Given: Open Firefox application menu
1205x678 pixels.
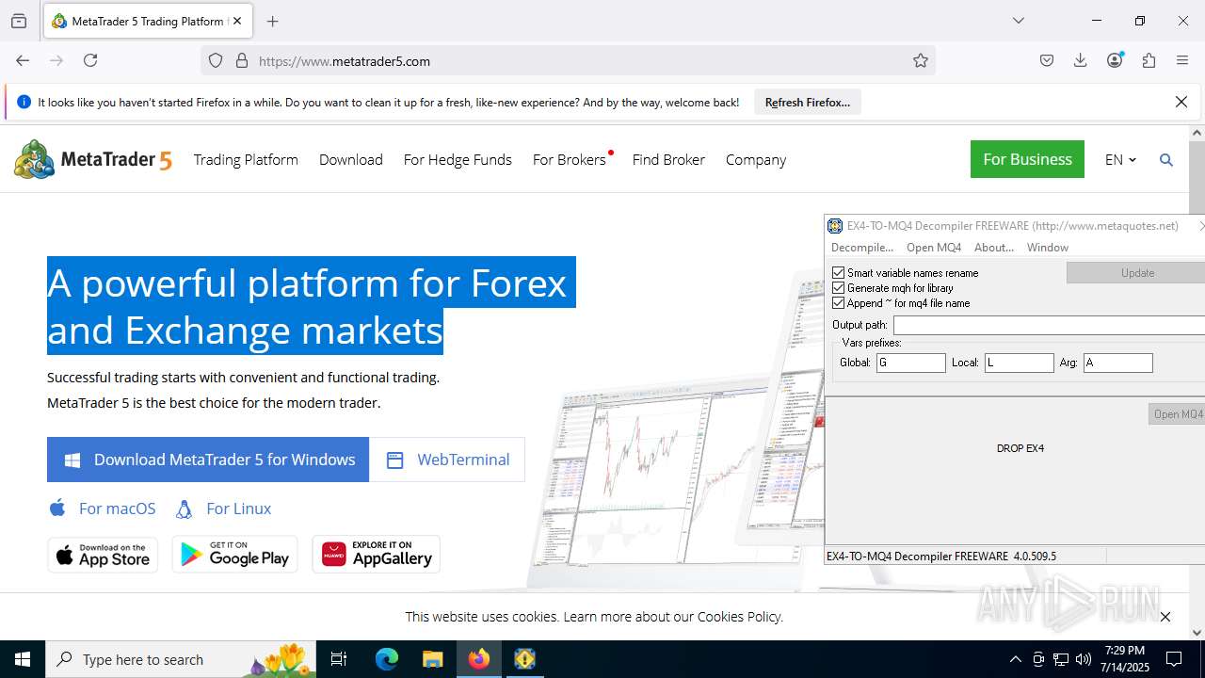Looking at the screenshot, I should tap(1182, 60).
